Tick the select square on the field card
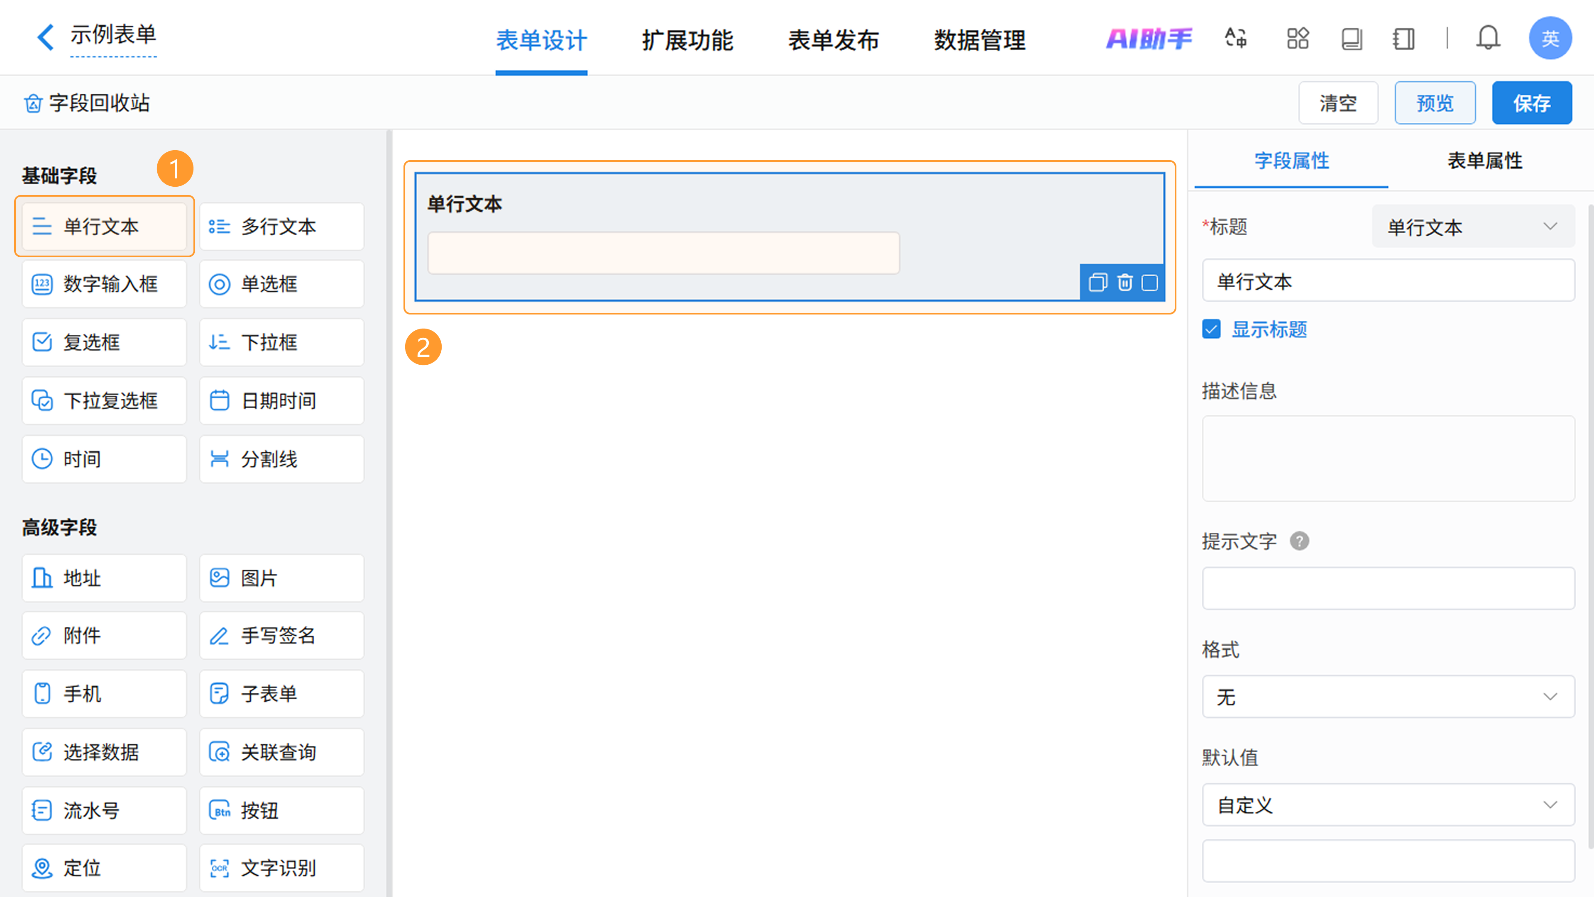 (x=1150, y=283)
